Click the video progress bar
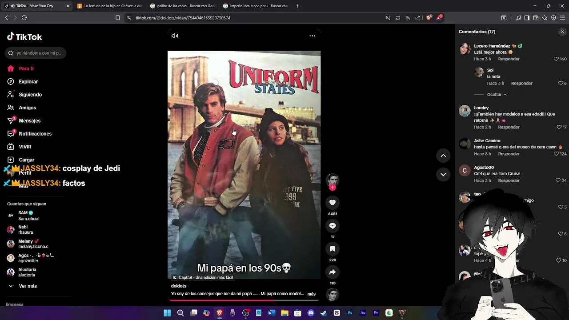The width and height of the screenshot is (569, 320). coord(244,300)
